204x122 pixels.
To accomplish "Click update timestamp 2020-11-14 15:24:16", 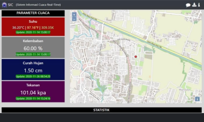I will (33, 99).
